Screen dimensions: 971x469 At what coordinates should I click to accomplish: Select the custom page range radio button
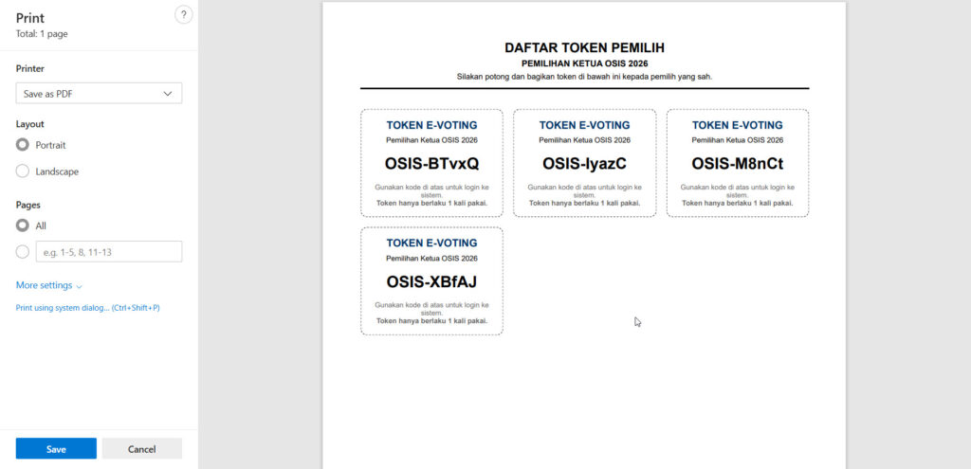click(x=23, y=251)
